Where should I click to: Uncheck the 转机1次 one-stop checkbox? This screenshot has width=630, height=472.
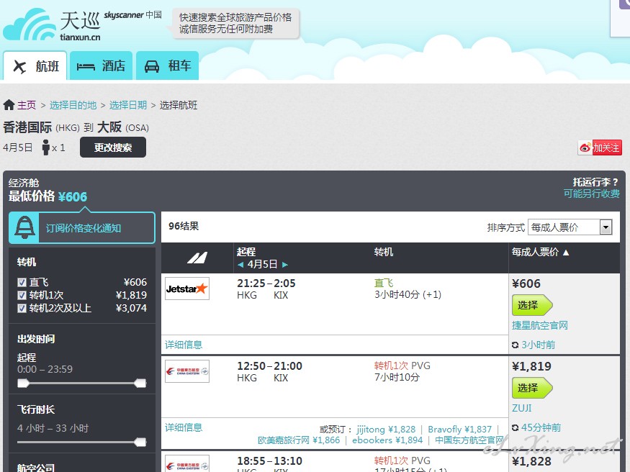pyautogui.click(x=22, y=296)
